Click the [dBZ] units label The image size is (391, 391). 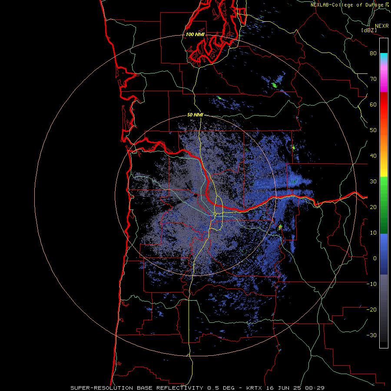pos(369,30)
